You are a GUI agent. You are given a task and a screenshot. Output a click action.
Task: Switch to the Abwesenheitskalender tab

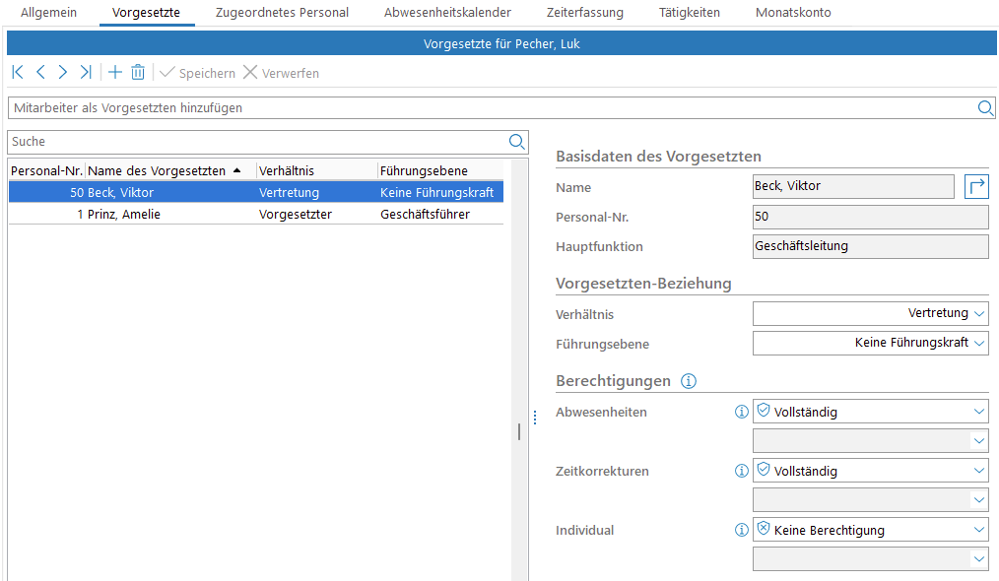coord(447,13)
